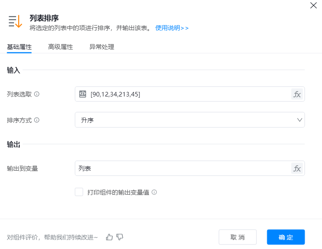Click the thumbs up rating icon
The image size is (322, 249).
click(109, 237)
